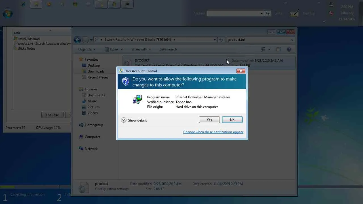Click the taskbar Address input field

click(x=233, y=13)
